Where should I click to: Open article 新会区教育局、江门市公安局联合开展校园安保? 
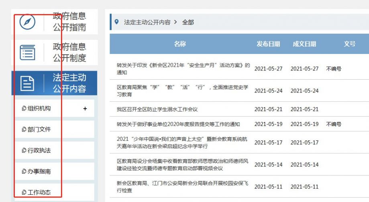point(183,186)
